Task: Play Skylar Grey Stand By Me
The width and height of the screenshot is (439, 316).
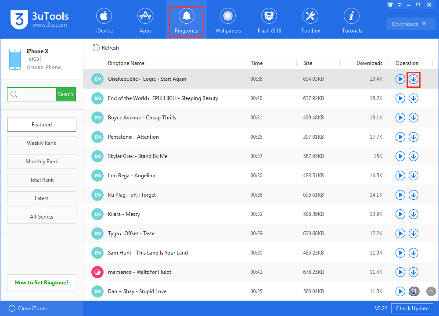Action: [x=400, y=156]
